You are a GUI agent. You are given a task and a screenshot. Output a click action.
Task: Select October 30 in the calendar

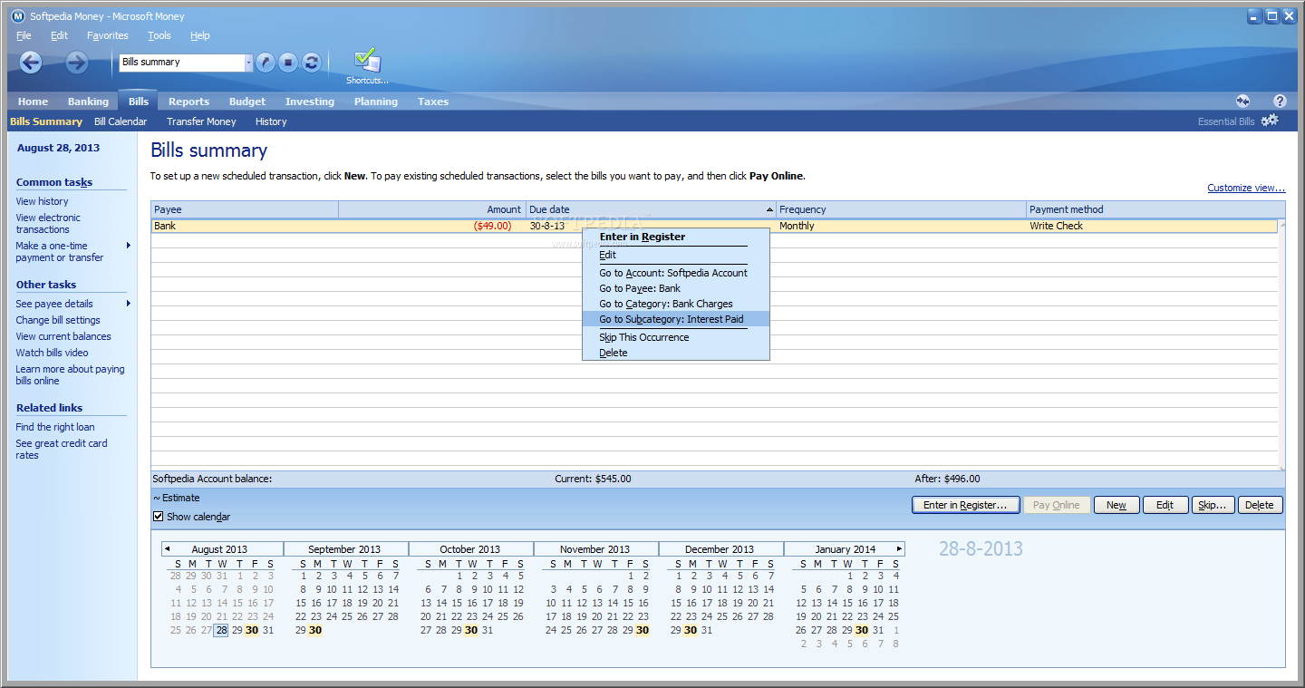pos(470,630)
